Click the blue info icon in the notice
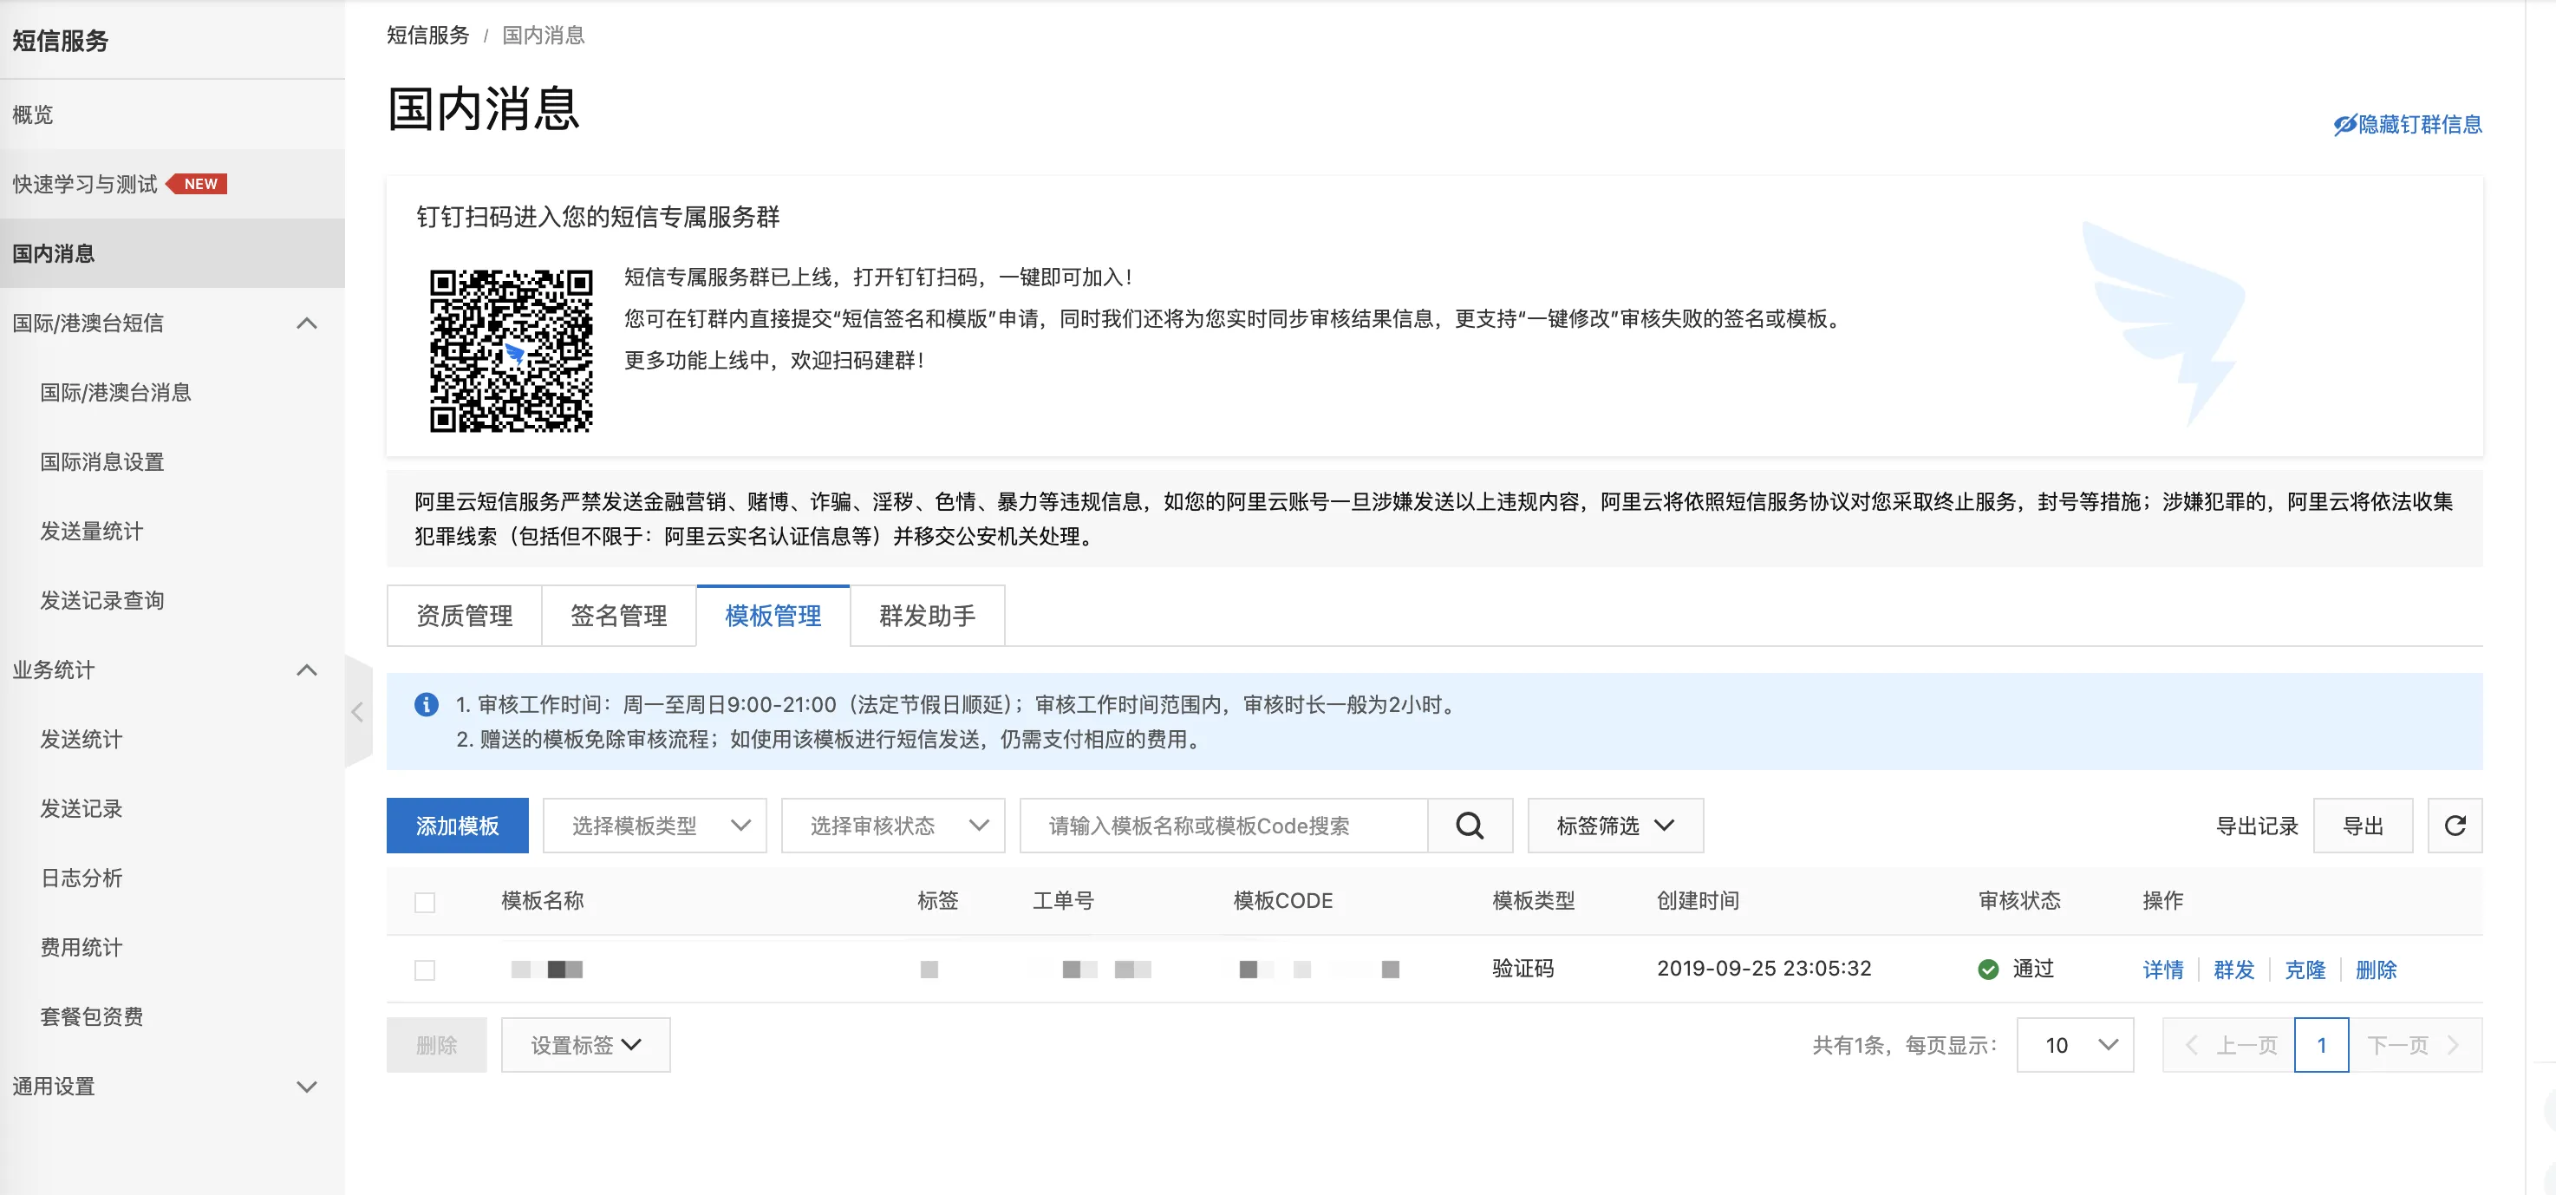 [426, 705]
